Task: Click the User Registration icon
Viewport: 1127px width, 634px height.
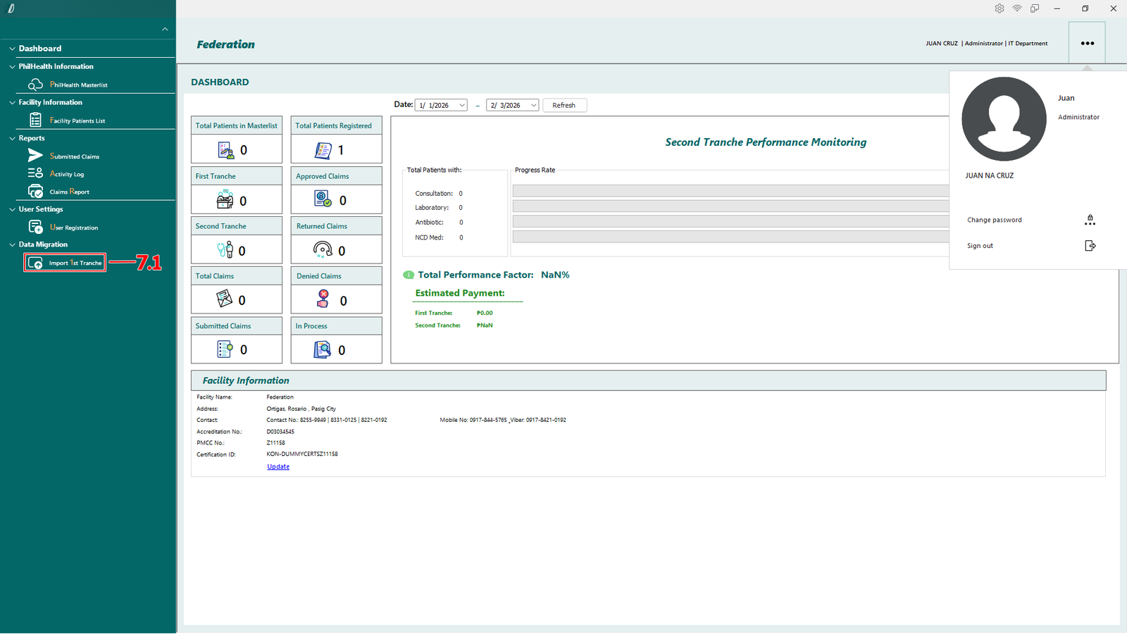Action: (x=35, y=227)
